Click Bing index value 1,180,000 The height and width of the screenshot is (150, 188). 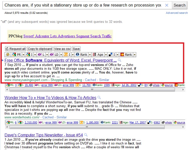[92, 122]
